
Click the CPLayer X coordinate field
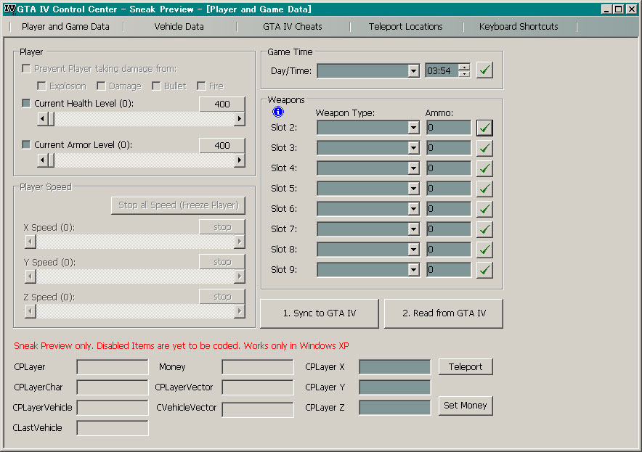[x=394, y=367]
